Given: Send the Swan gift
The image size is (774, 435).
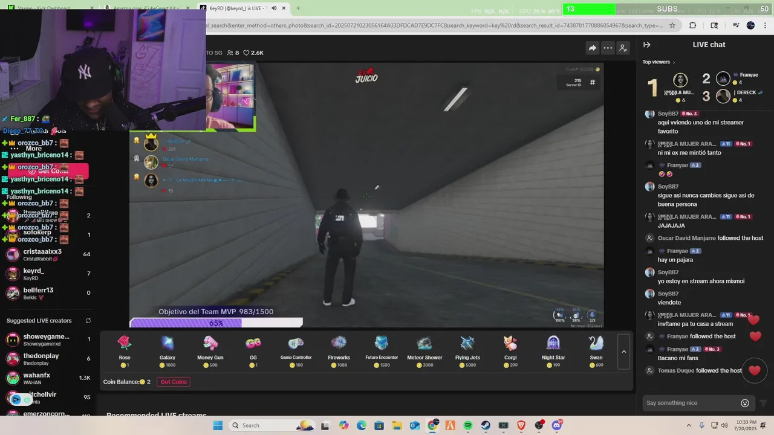Looking at the screenshot, I should tap(596, 351).
